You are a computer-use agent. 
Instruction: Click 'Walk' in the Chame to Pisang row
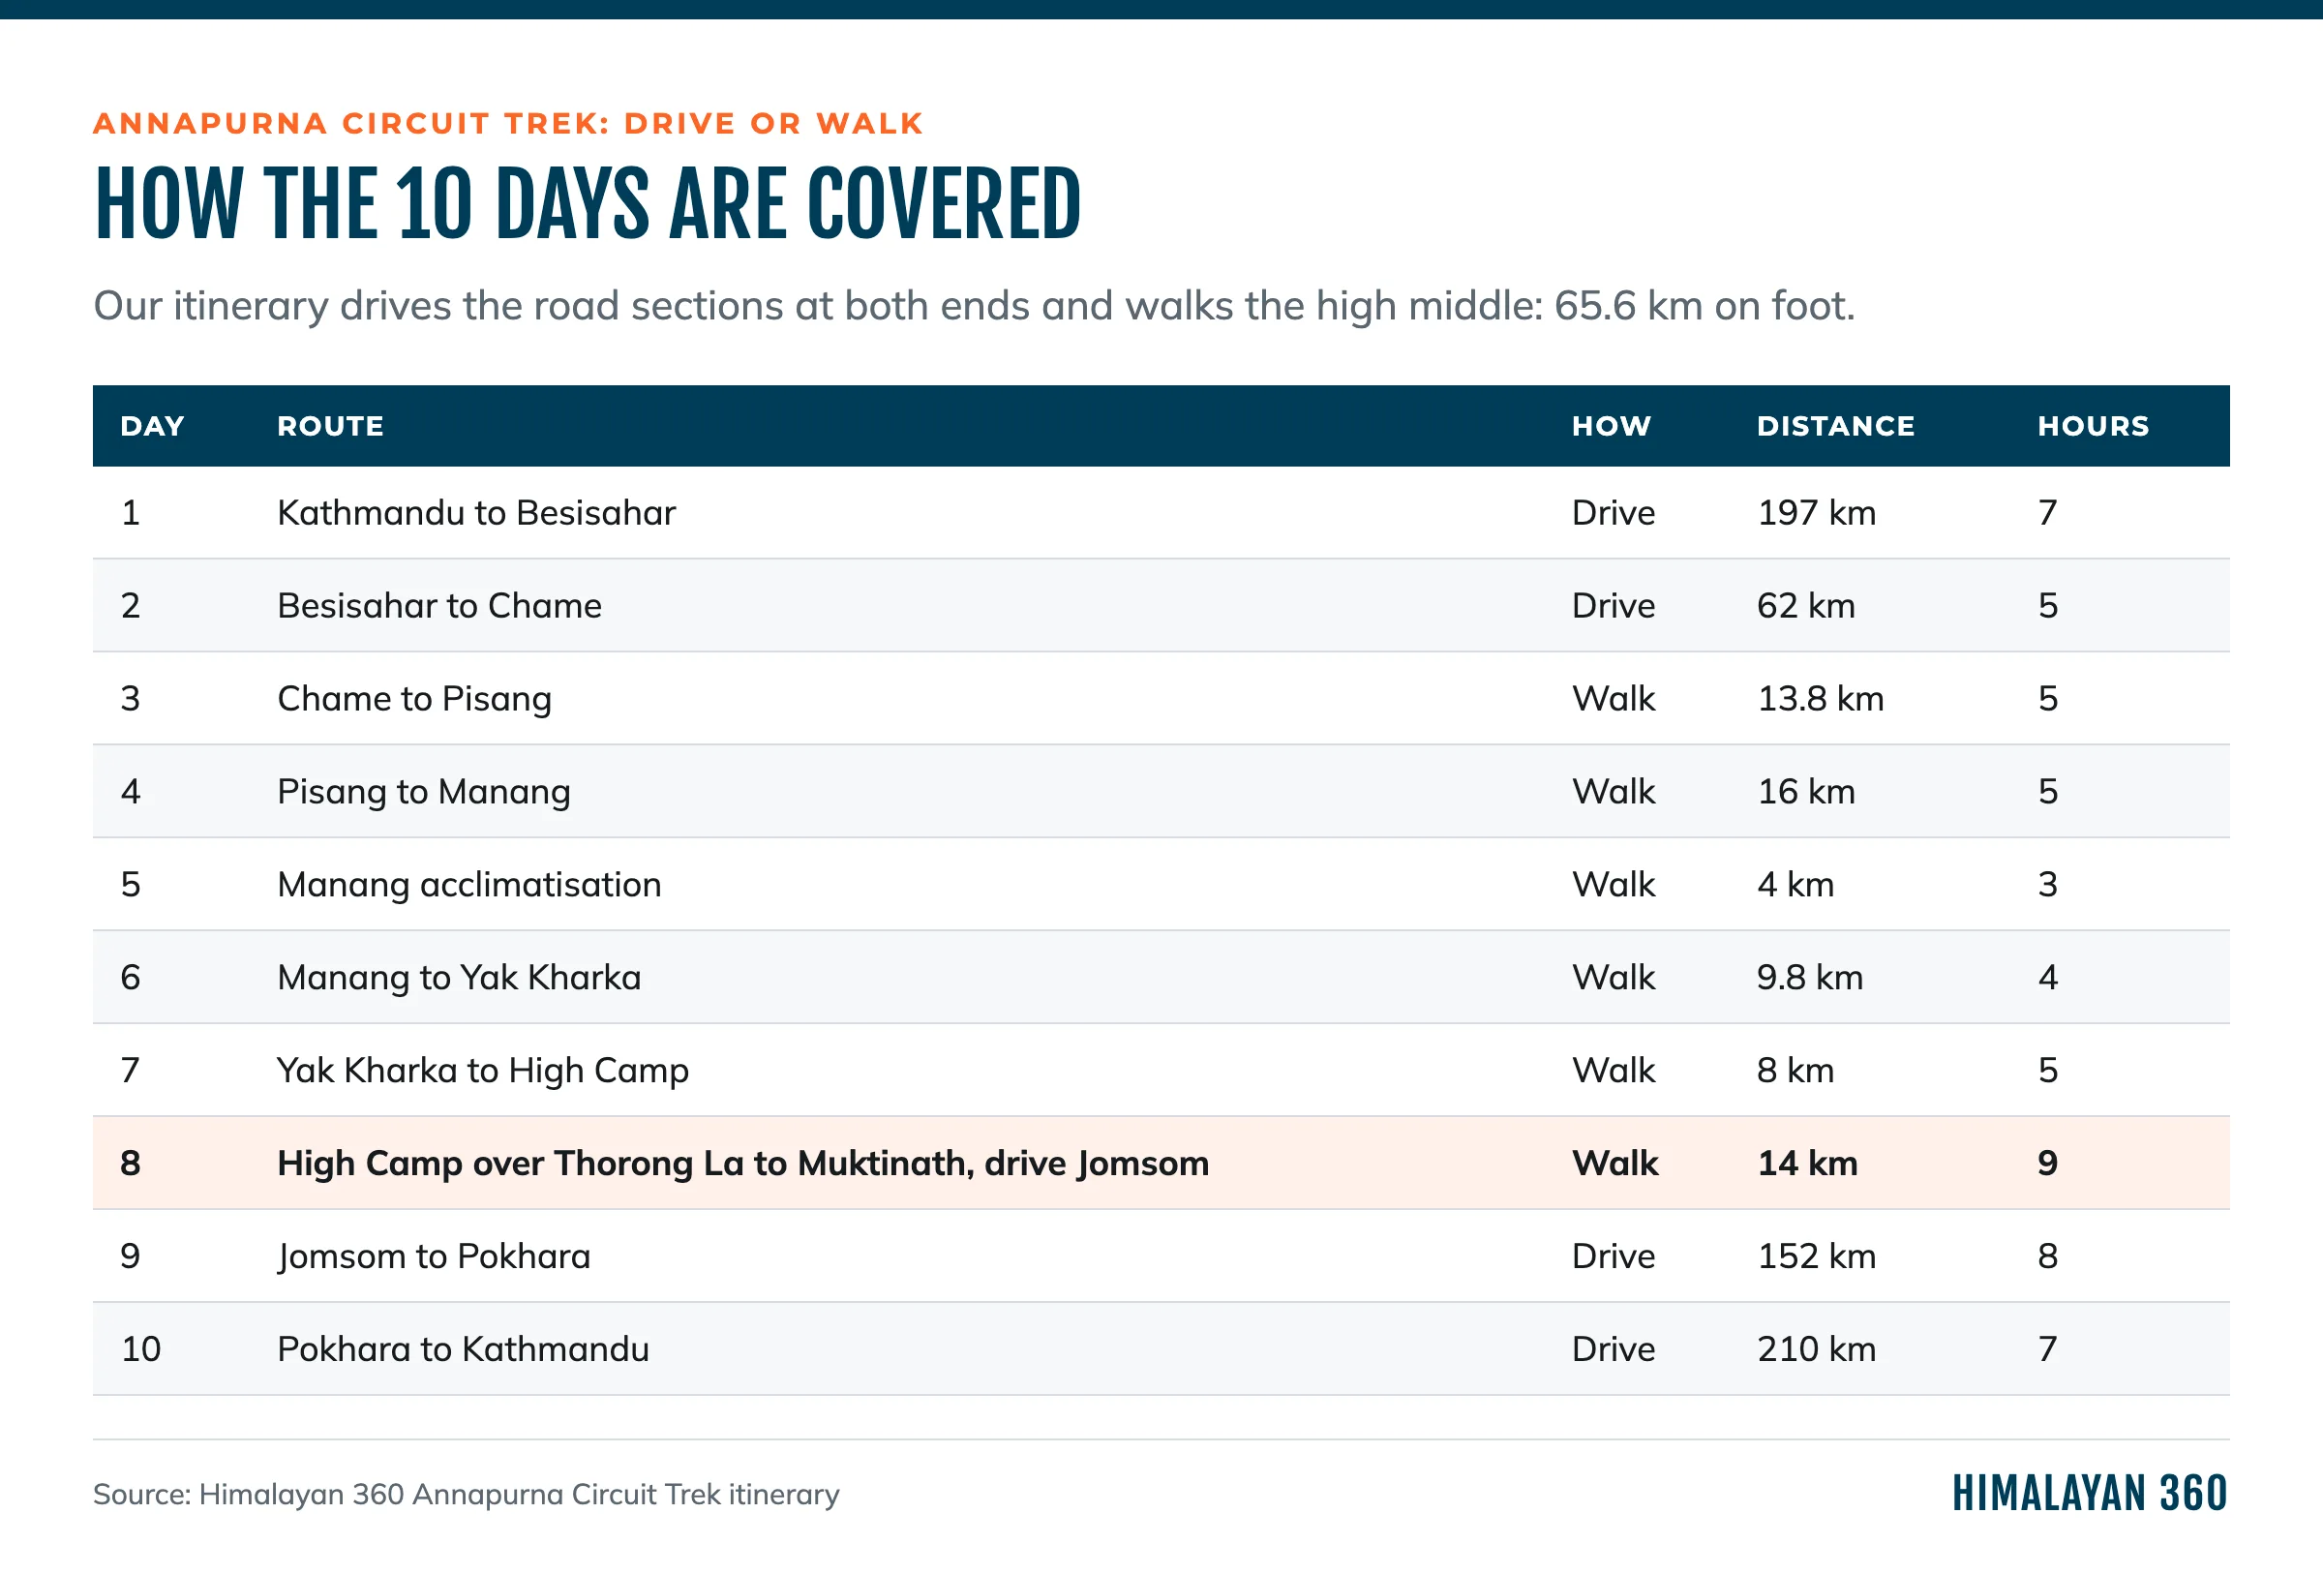tap(1614, 699)
